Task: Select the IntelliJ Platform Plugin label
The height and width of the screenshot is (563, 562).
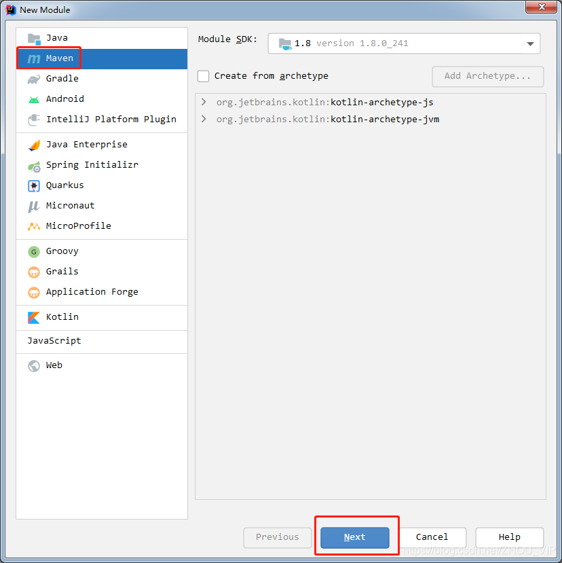Action: [x=111, y=120]
